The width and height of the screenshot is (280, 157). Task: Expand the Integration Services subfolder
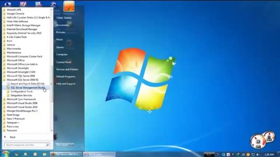(21, 96)
